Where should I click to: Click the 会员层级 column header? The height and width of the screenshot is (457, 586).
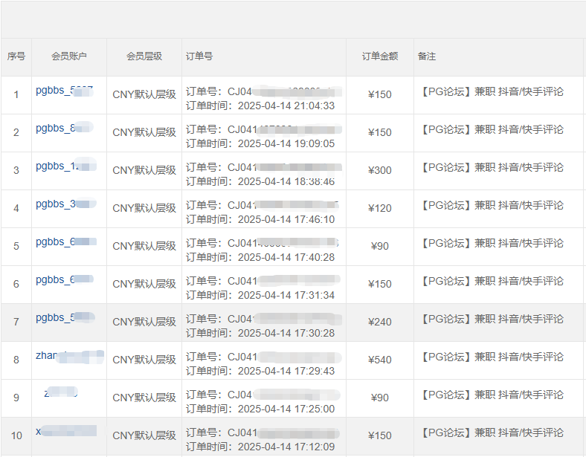pyautogui.click(x=144, y=56)
